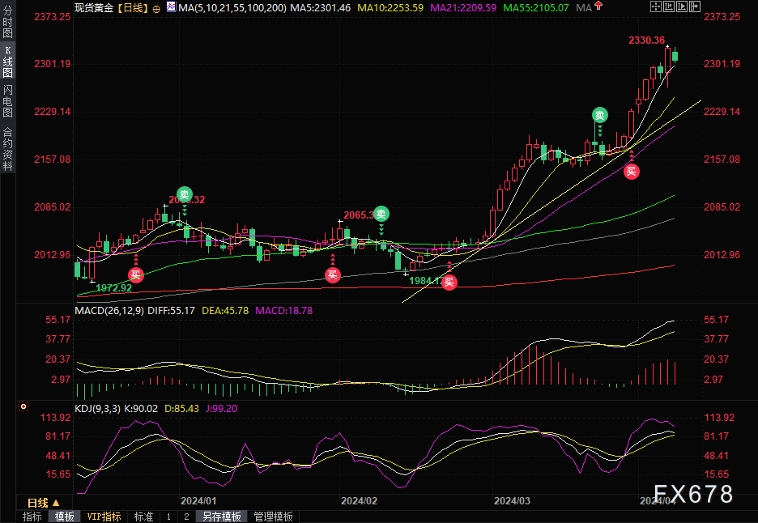Click the crosshair cursor icon at top right

655,6
